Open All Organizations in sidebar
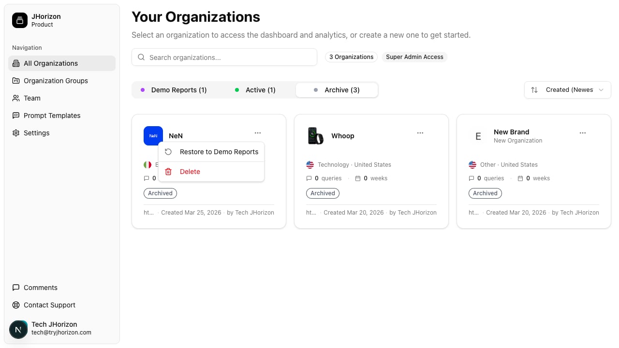 (x=62, y=63)
